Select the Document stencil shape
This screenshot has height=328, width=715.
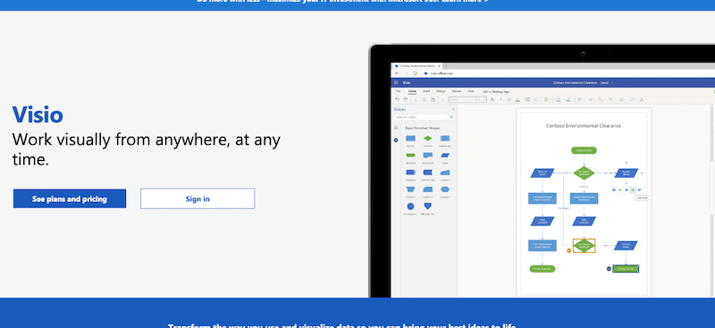pos(428,156)
